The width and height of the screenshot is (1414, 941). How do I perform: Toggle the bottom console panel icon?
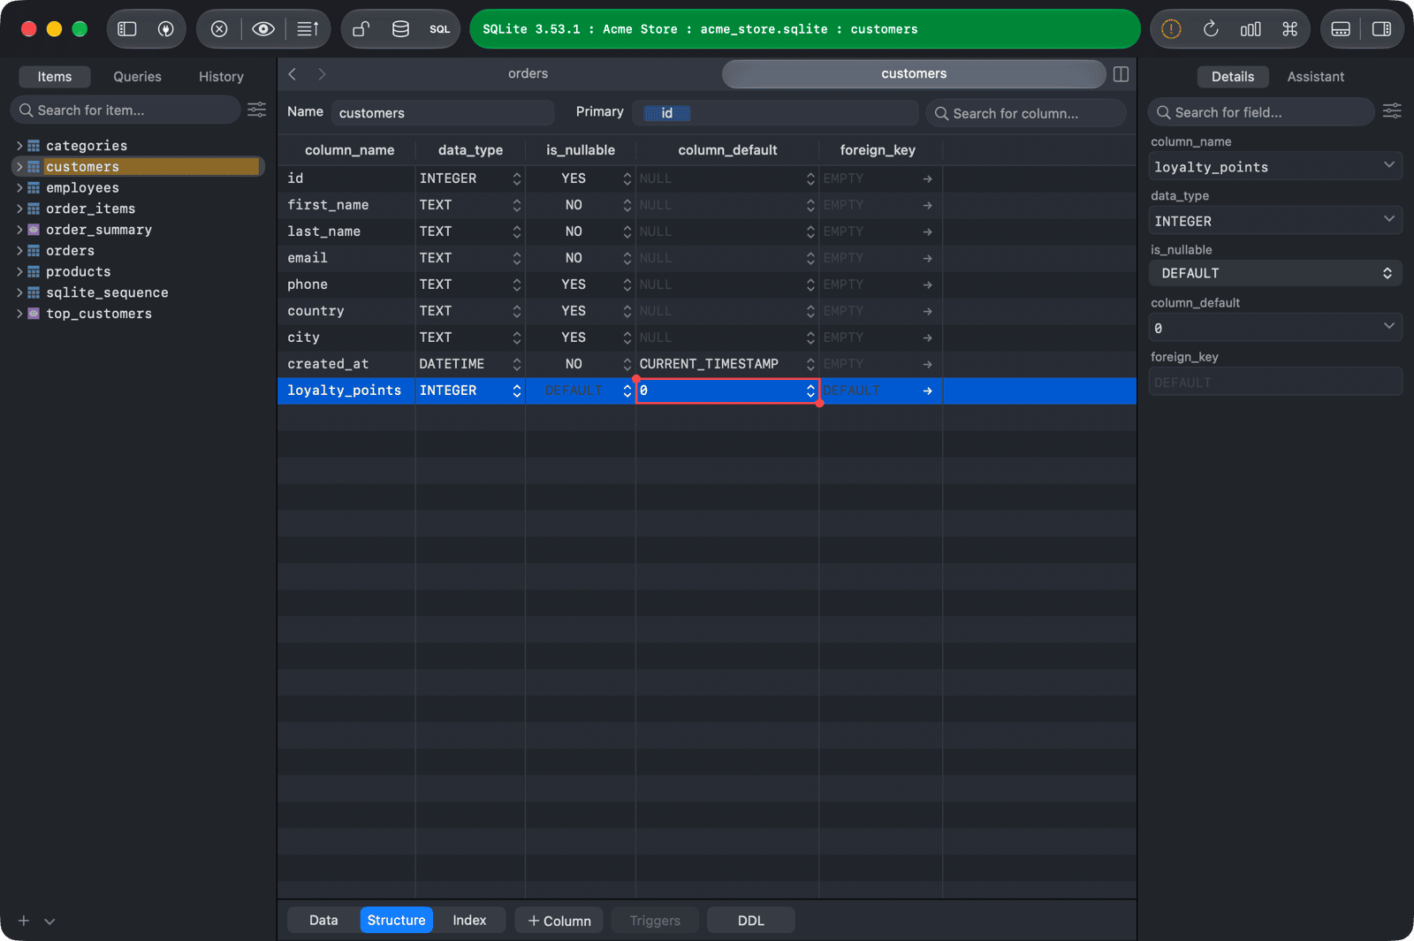coord(1341,29)
